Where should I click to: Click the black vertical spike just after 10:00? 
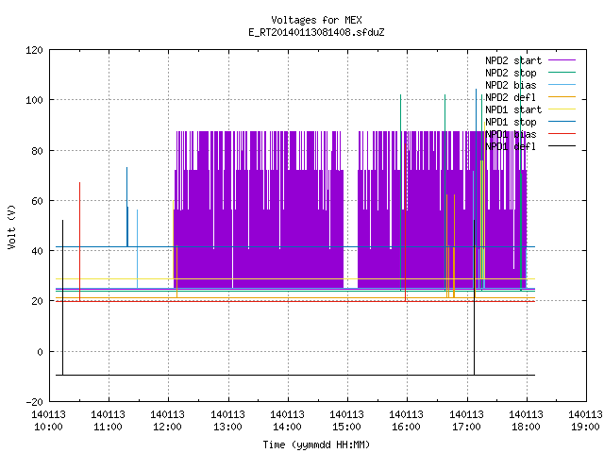click(x=63, y=297)
